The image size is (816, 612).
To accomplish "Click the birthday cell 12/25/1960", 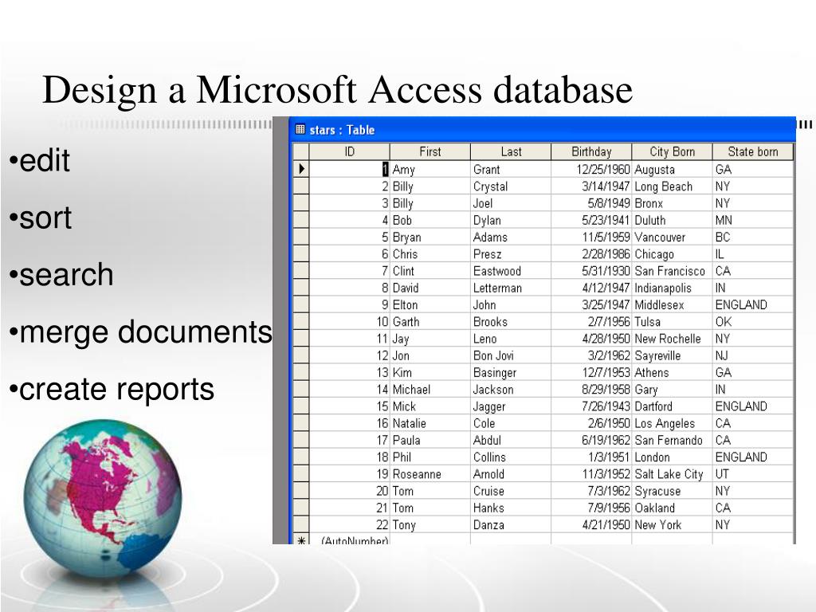I will click(x=592, y=169).
